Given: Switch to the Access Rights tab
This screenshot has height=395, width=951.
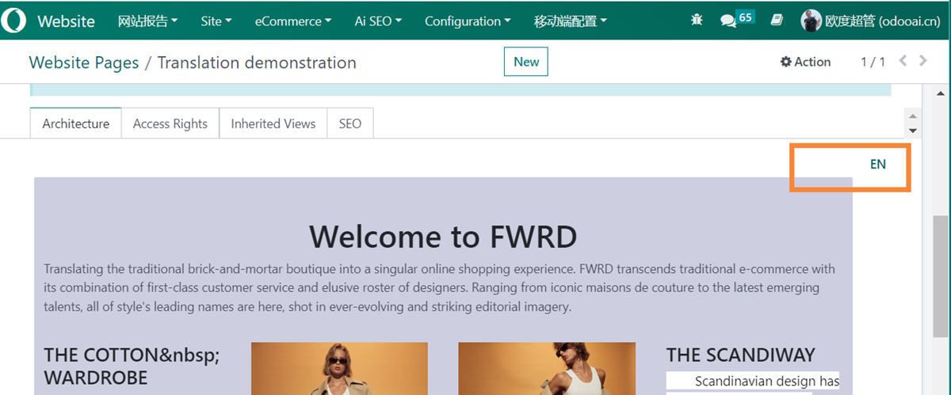Looking at the screenshot, I should 170,123.
